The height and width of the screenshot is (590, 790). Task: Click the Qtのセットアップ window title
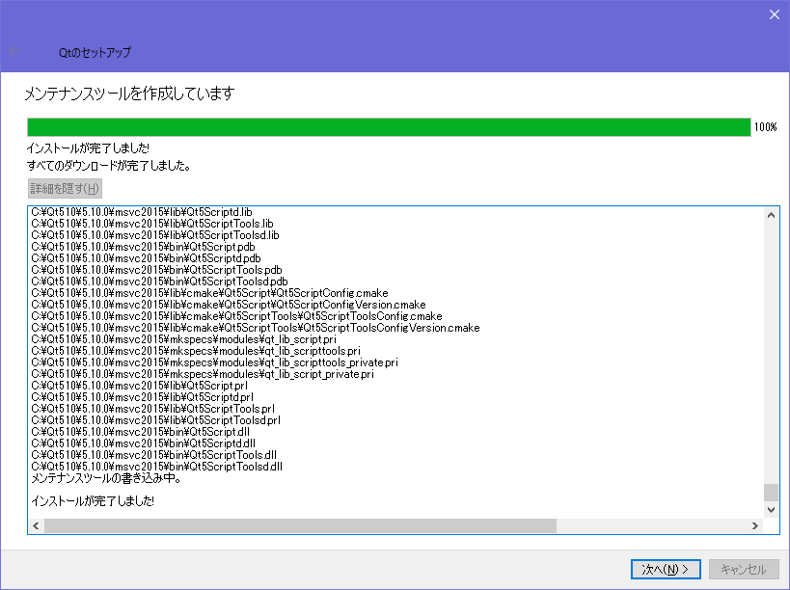click(x=95, y=52)
